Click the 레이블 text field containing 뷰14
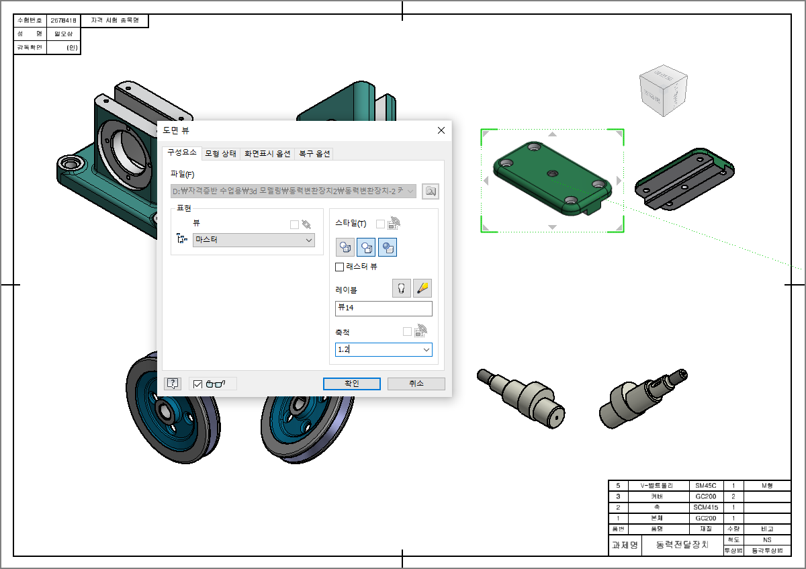 (x=384, y=308)
